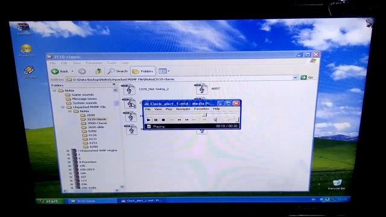Image resolution: width=386 pixels, height=217 pixels.
Task: Expand the 206-India tree node
Action: [x=72, y=188]
